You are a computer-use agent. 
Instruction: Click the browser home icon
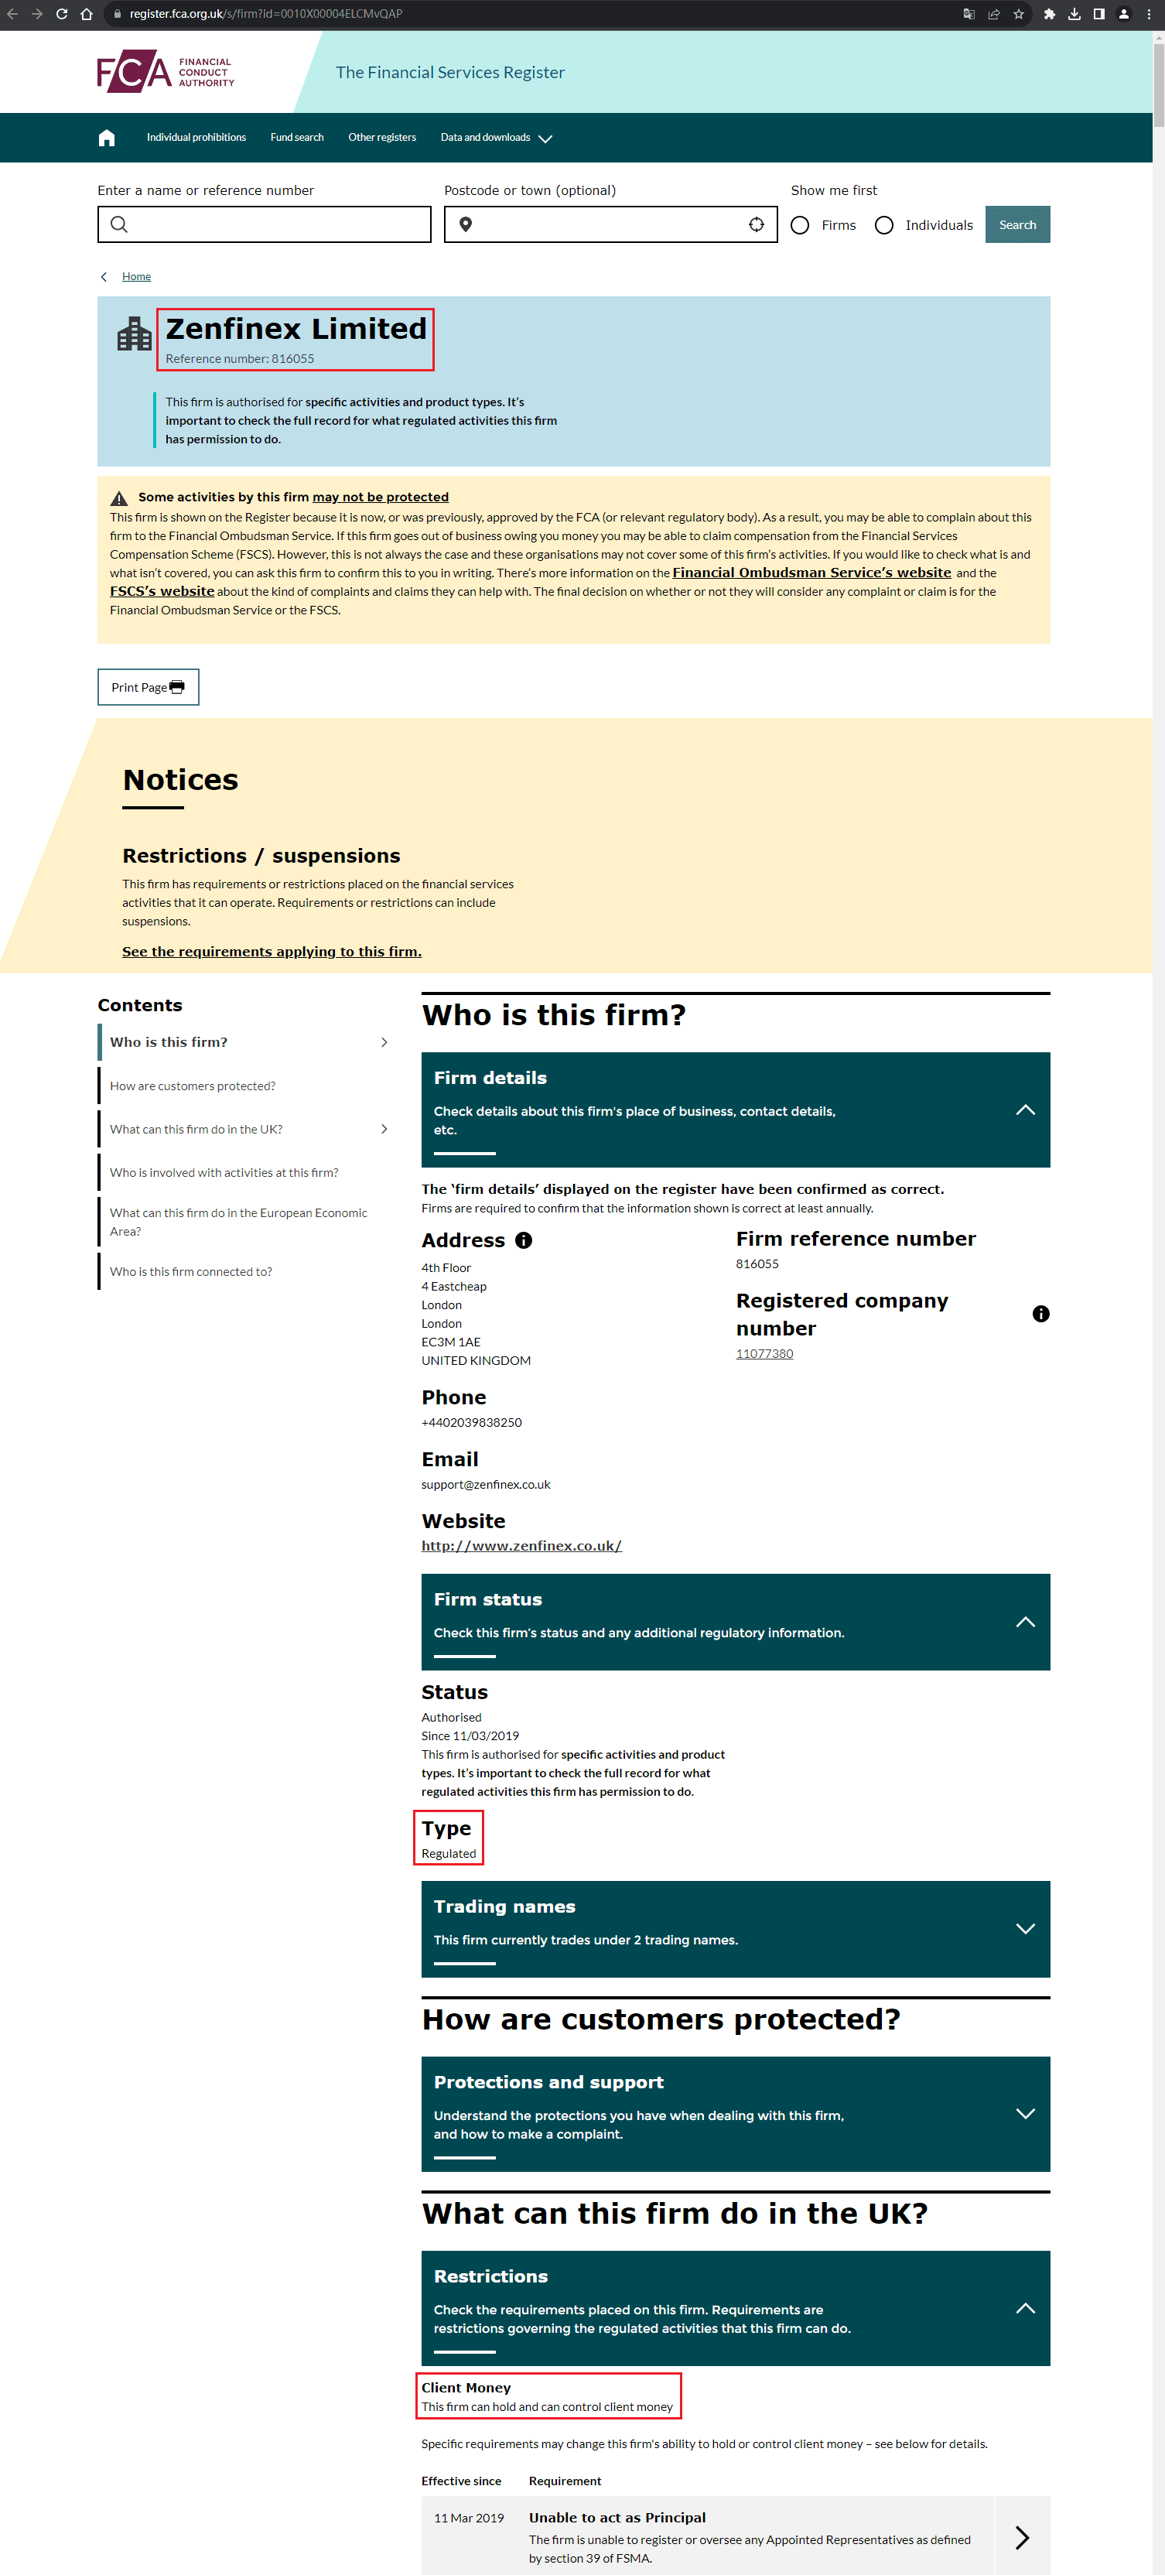[87, 14]
